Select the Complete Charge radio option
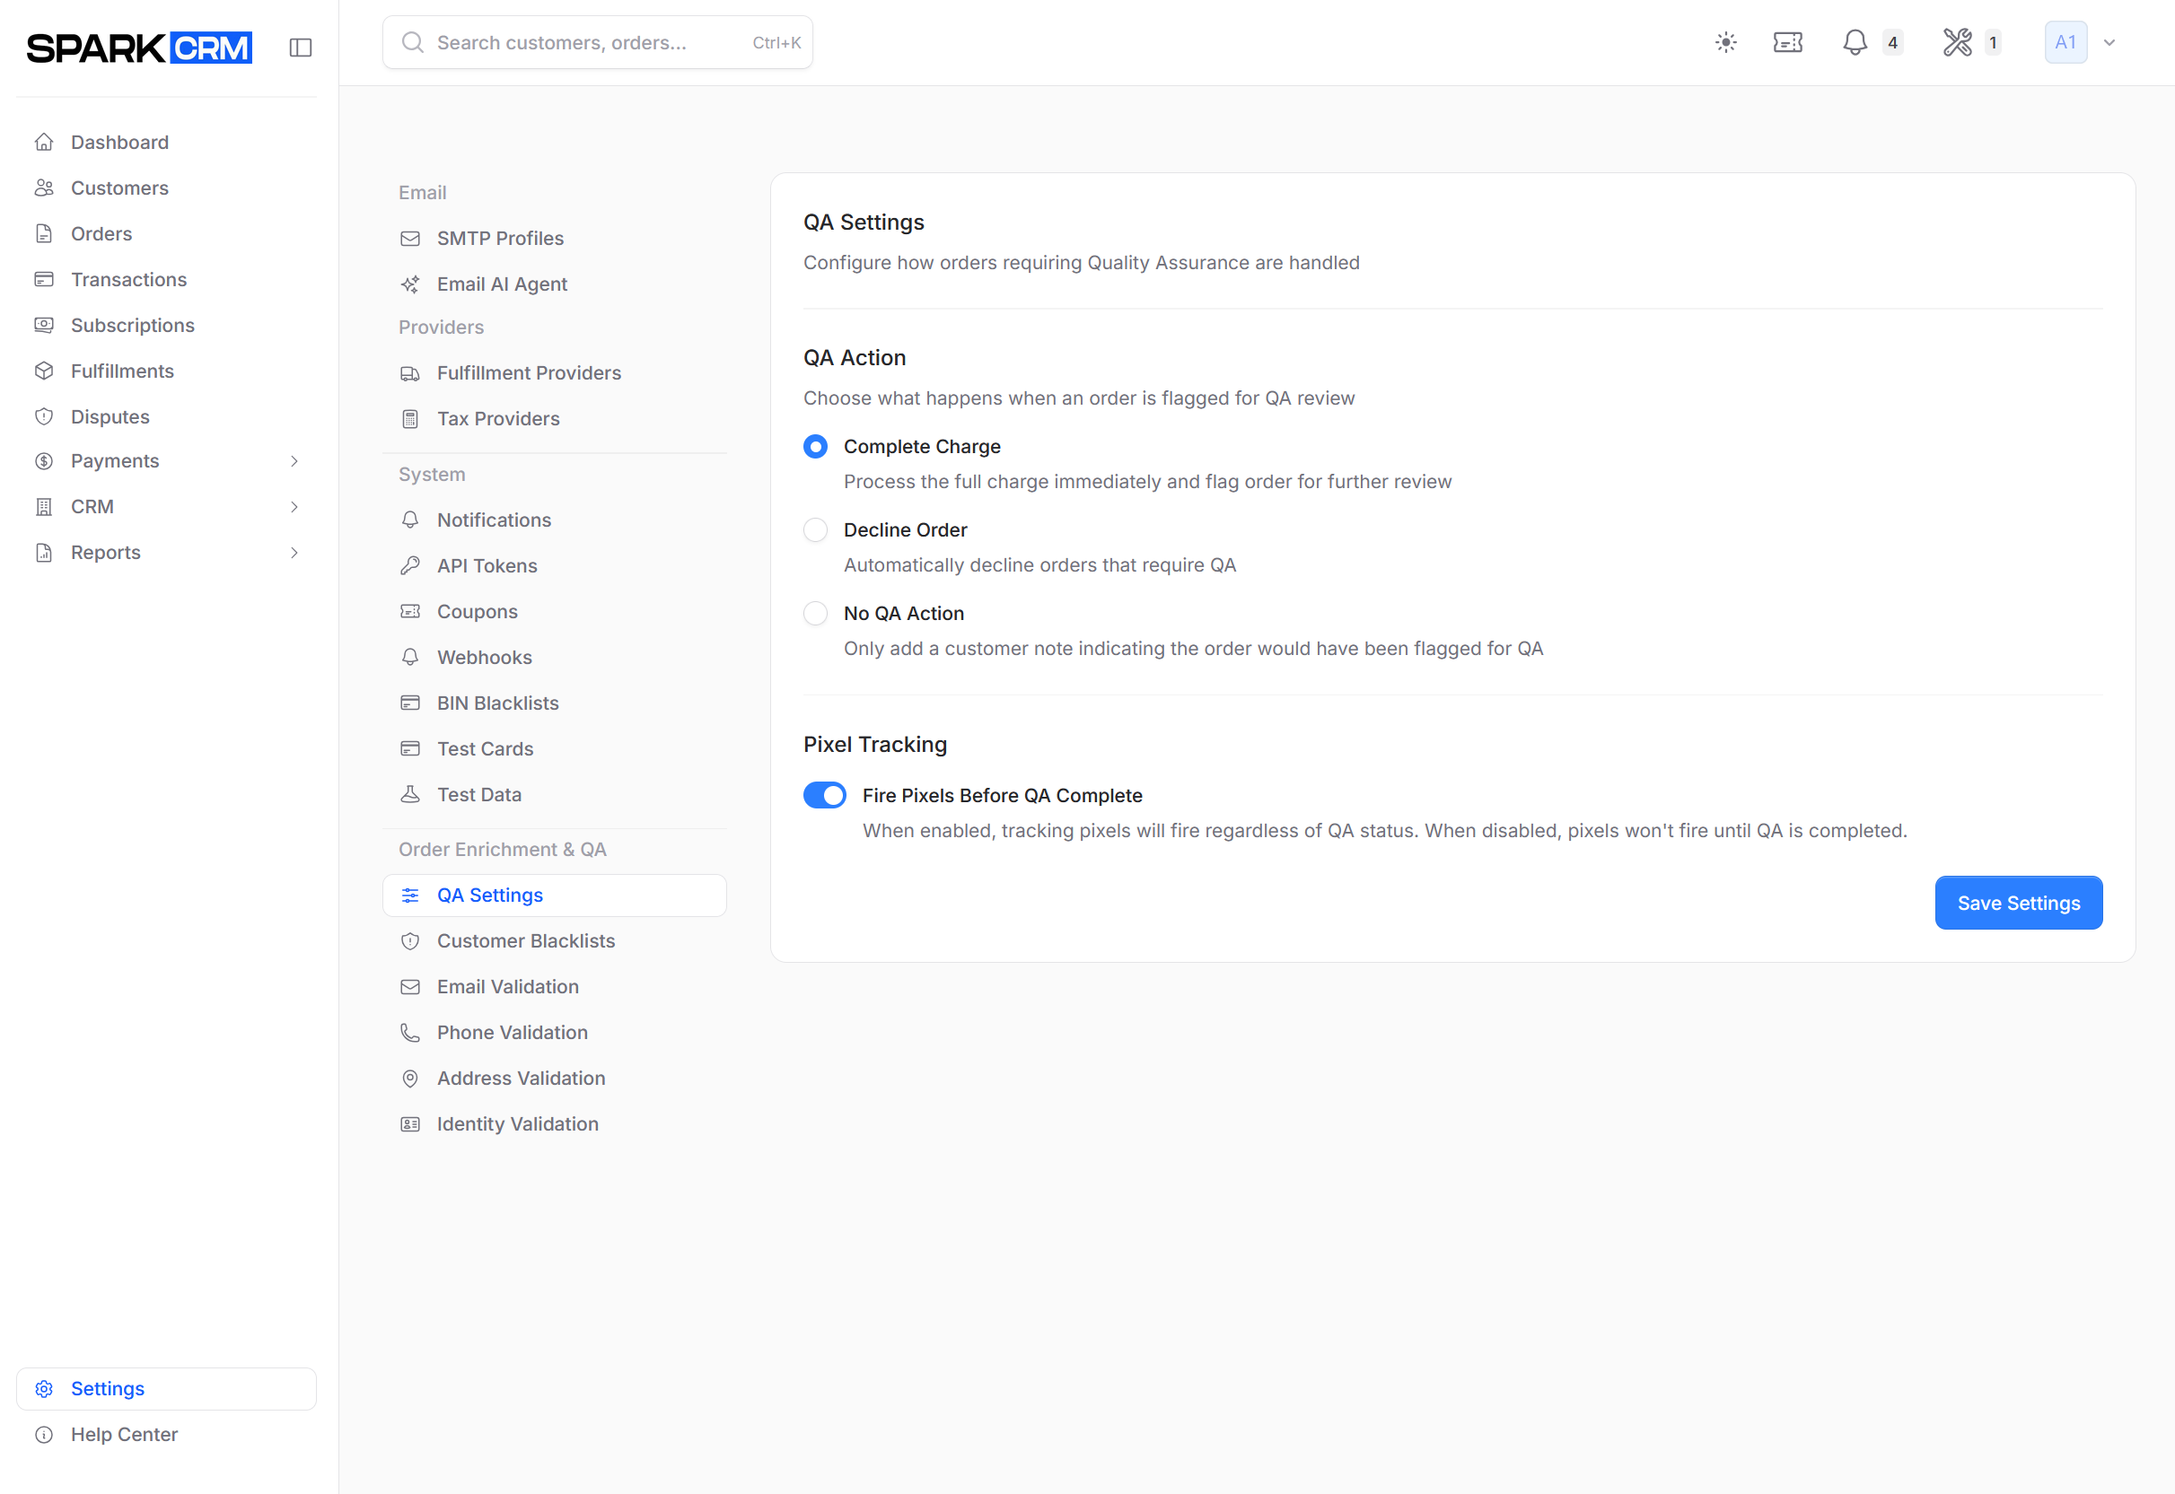This screenshot has height=1494, width=2175. coord(815,447)
